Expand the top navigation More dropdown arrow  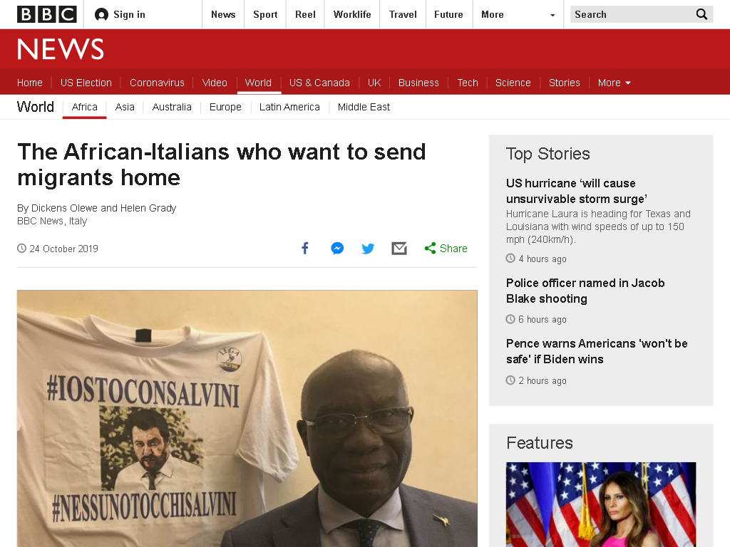(x=552, y=15)
